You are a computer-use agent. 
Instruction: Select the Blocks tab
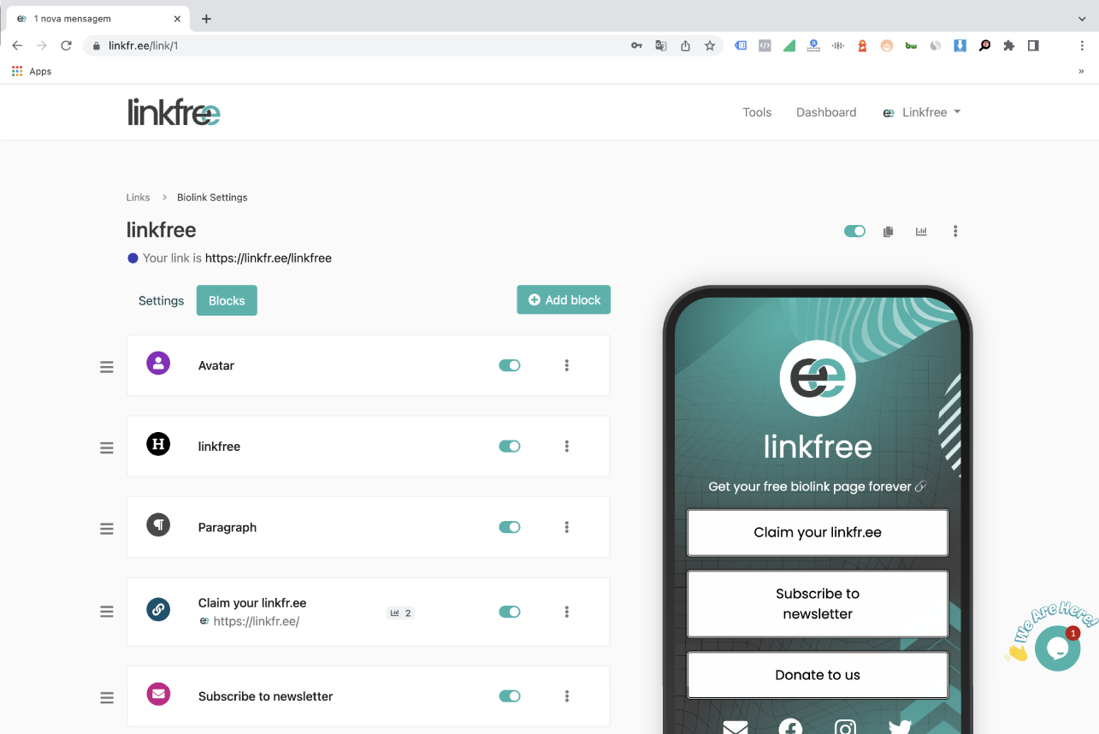coord(227,300)
